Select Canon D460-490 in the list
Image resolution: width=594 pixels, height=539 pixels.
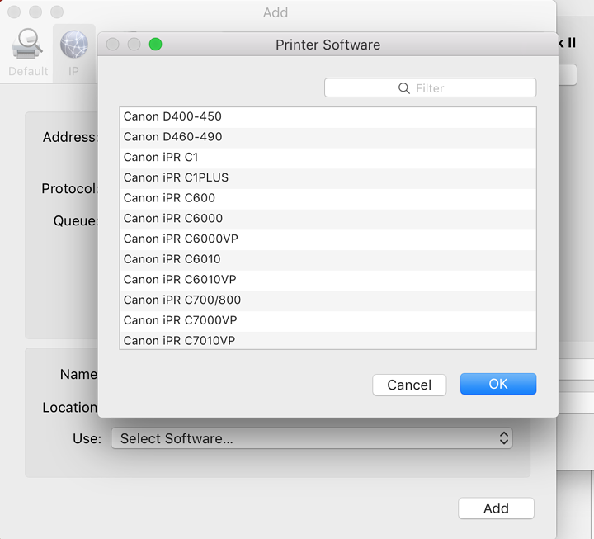pyautogui.click(x=328, y=137)
